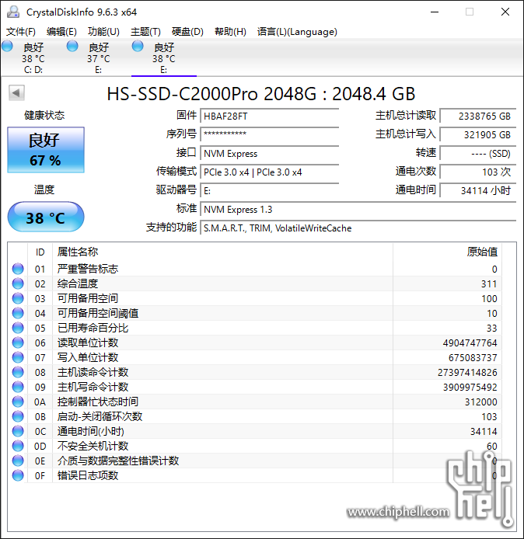
Task: Select the C: D: disk tab at 38 °C
Action: [33, 57]
